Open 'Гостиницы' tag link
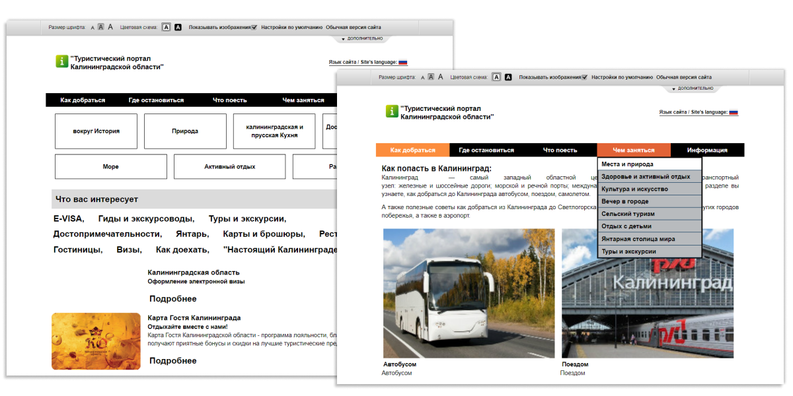793x396 pixels. 78,250
